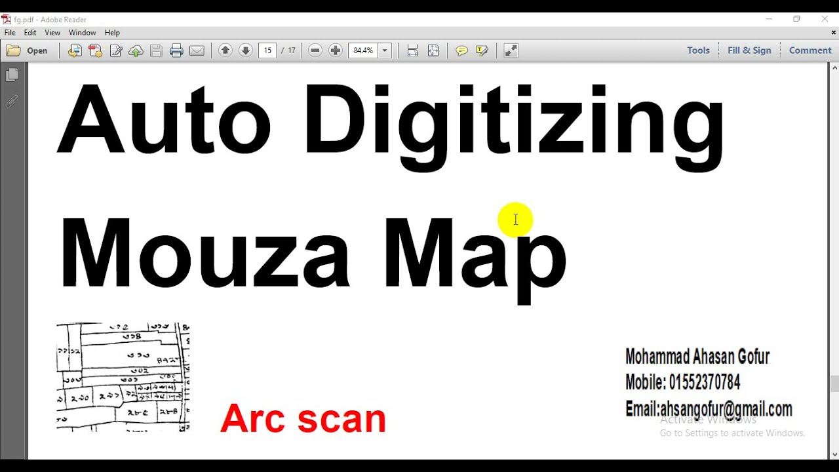The height and width of the screenshot is (472, 839).
Task: Select the highlight text tool icon
Action: pyautogui.click(x=482, y=50)
